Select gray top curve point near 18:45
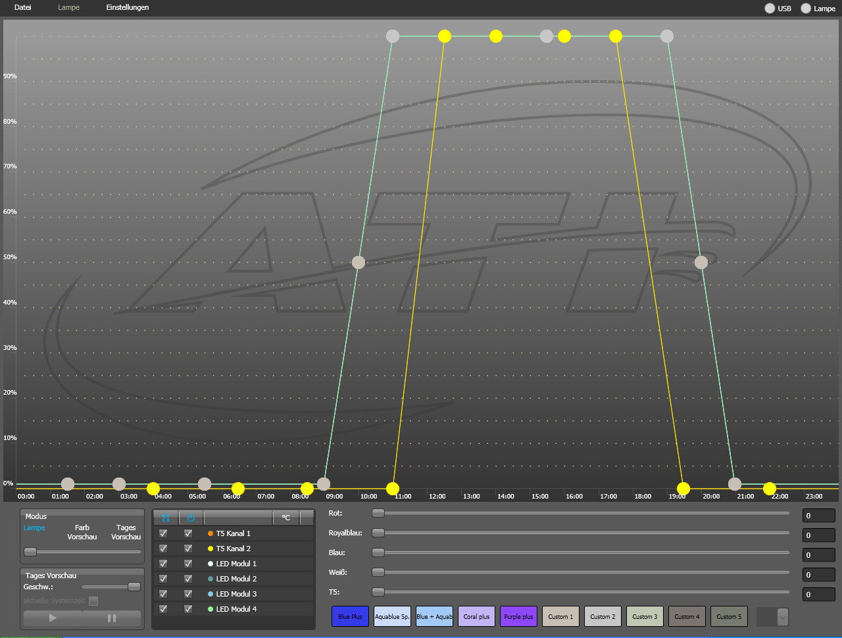 point(667,36)
